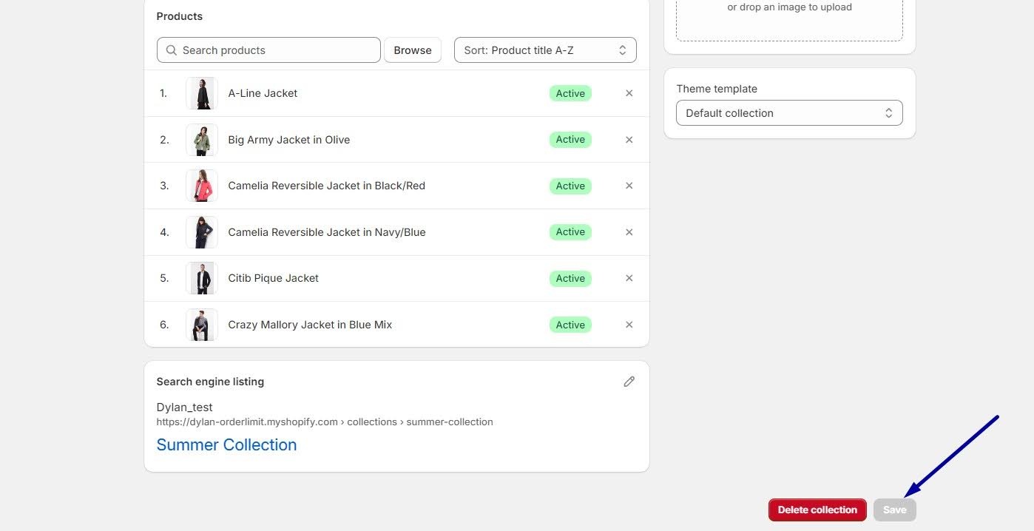Save the collection changes

(894, 510)
